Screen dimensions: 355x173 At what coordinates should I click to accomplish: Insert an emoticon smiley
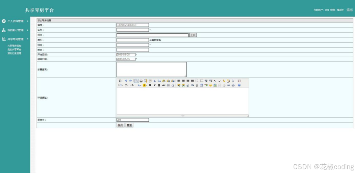coord(210,85)
